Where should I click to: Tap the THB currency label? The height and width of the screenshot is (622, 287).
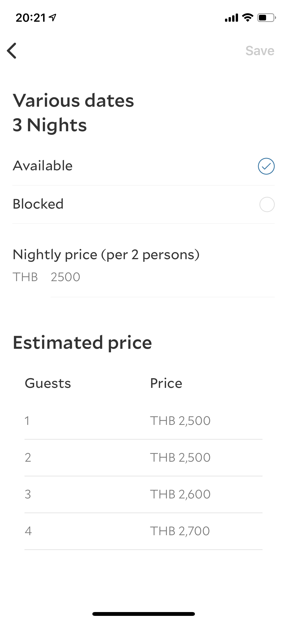point(25,277)
